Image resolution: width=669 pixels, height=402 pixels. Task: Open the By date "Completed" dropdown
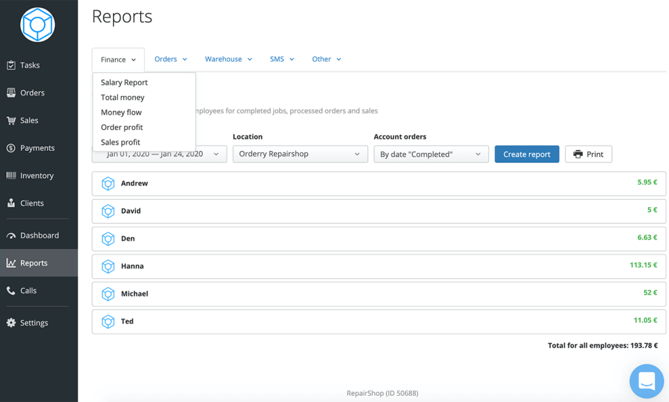coord(431,154)
